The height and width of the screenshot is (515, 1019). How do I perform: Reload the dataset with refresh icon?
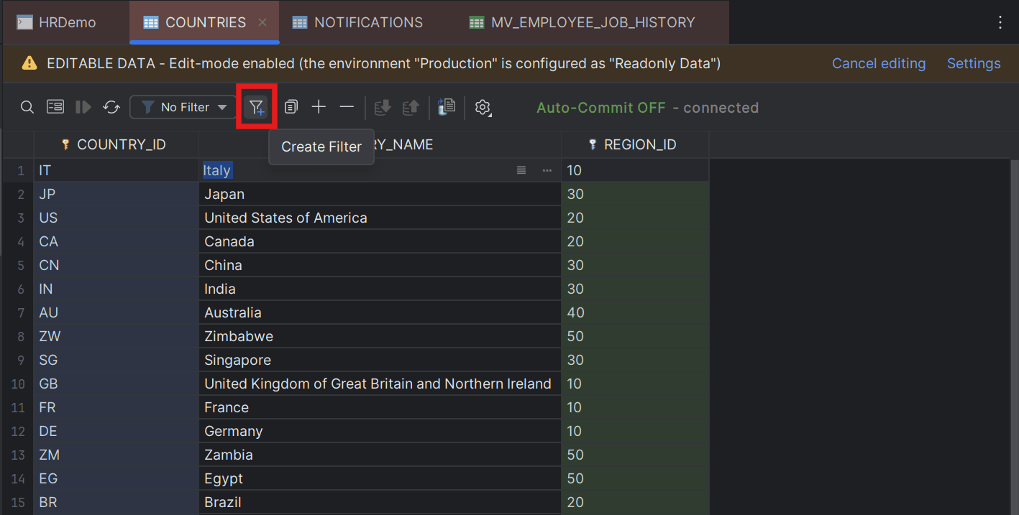(x=111, y=107)
